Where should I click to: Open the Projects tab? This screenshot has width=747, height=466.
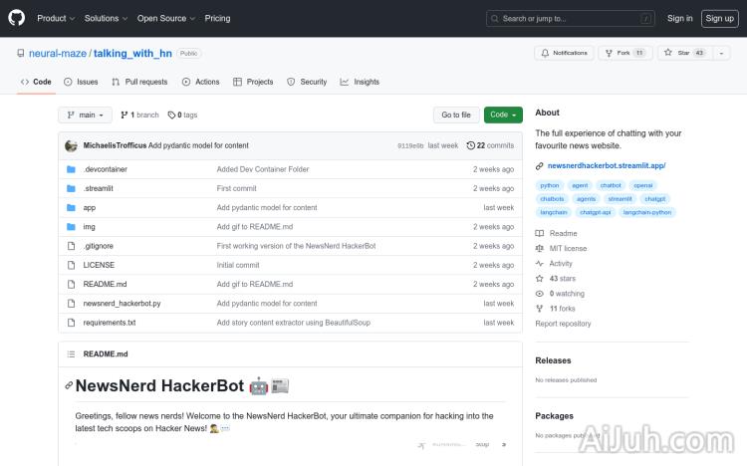(x=253, y=82)
